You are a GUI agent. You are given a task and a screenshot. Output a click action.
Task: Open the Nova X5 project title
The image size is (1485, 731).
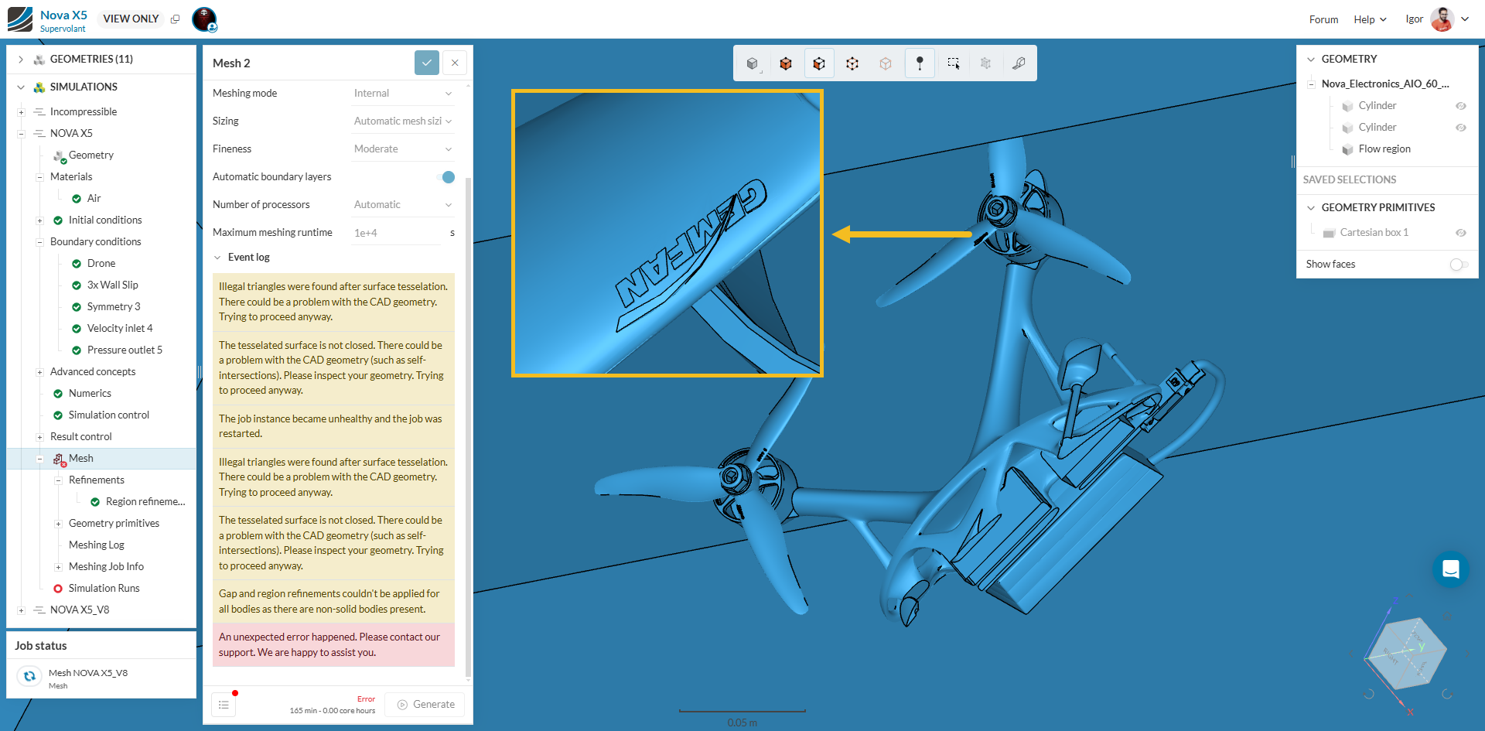tap(63, 15)
